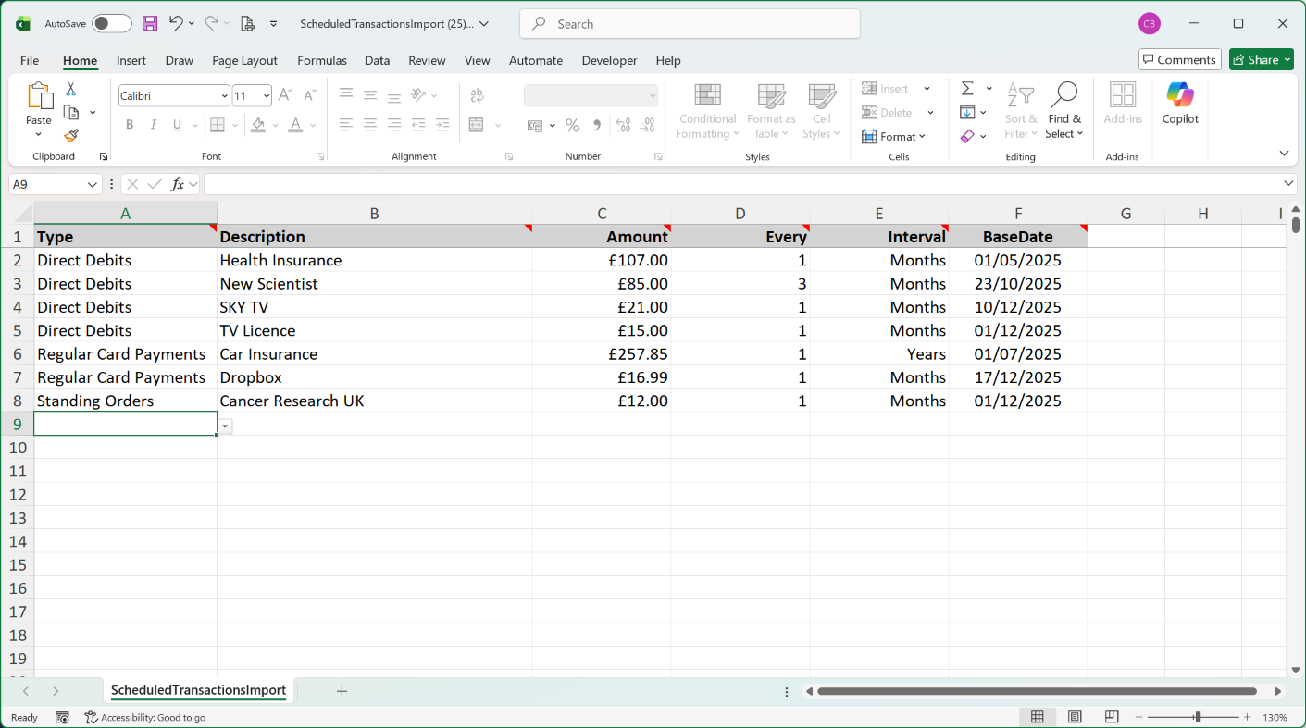Click the zoom slider in status bar

click(1197, 717)
